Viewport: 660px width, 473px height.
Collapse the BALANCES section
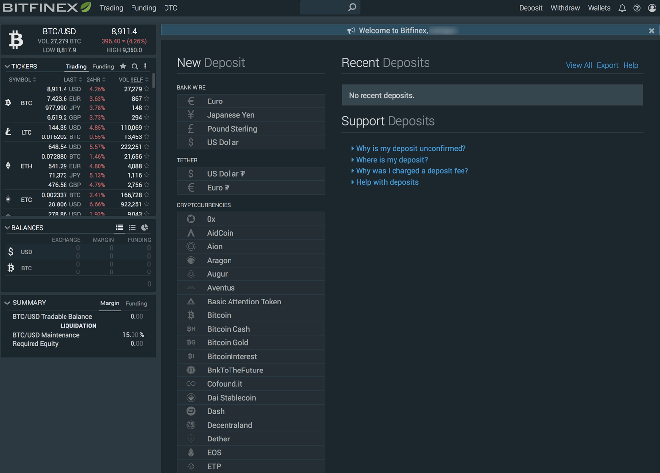(x=6, y=227)
